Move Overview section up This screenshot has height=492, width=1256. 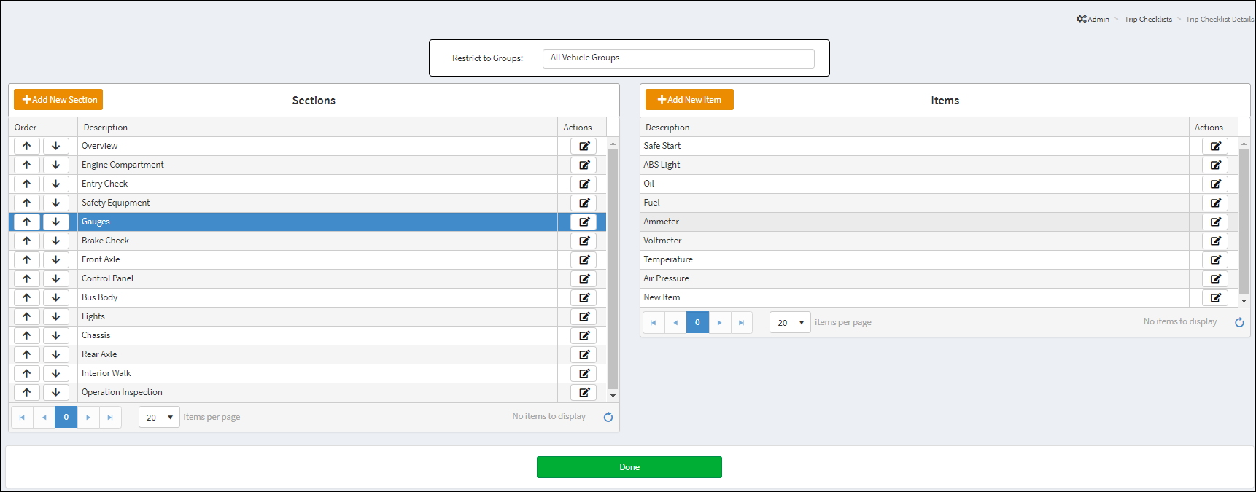point(26,146)
